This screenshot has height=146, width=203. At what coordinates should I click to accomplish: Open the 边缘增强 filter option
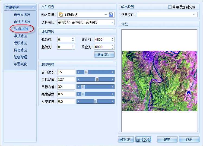(21, 57)
